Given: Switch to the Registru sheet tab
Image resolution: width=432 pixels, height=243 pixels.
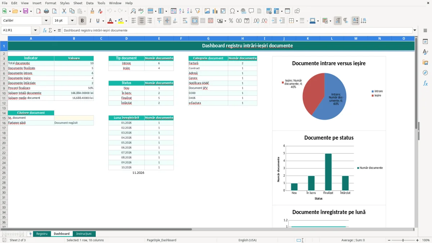Looking at the screenshot, I should click(42, 234).
